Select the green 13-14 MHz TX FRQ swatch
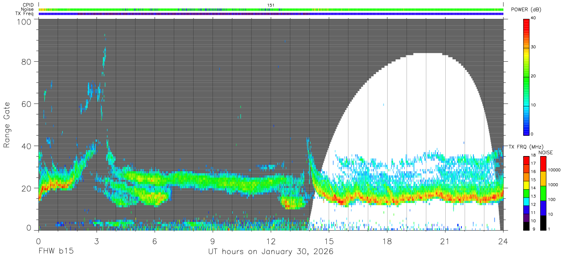 tap(526, 193)
